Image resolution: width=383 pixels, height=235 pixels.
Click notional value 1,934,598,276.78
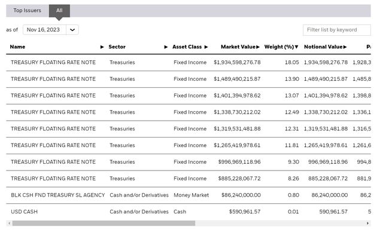pyautogui.click(x=326, y=62)
